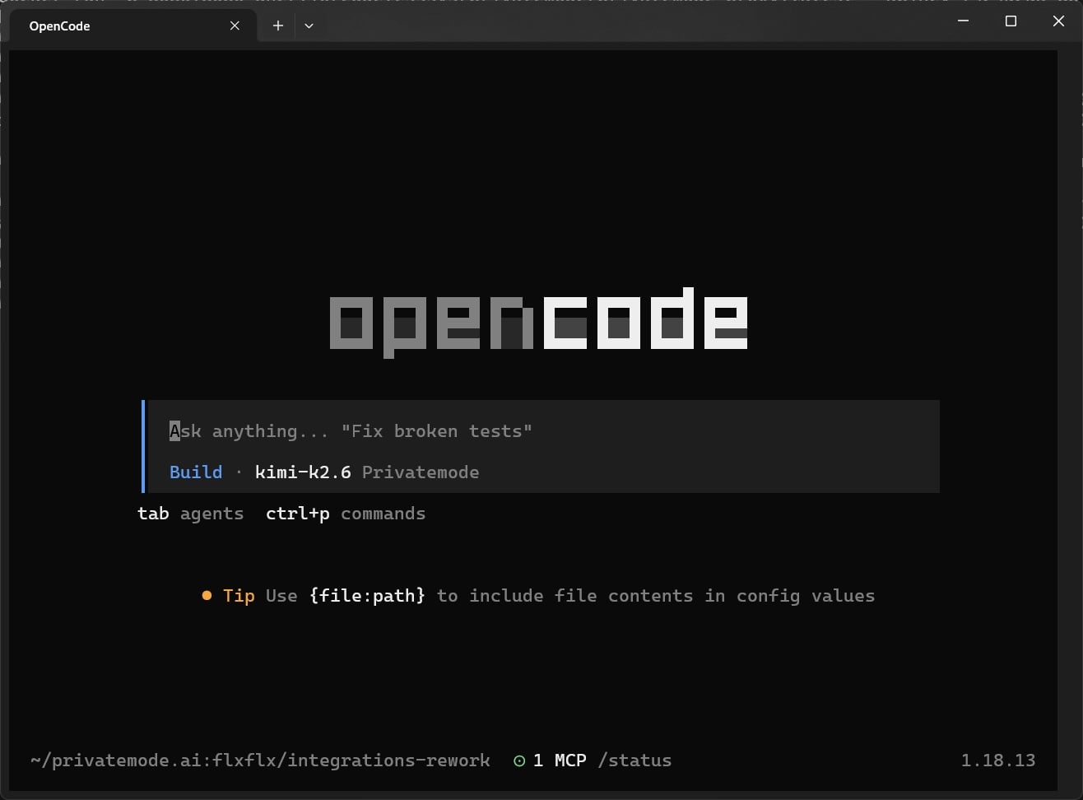The width and height of the screenshot is (1083, 800).
Task: Close the OpenCode tab
Action: [x=235, y=26]
